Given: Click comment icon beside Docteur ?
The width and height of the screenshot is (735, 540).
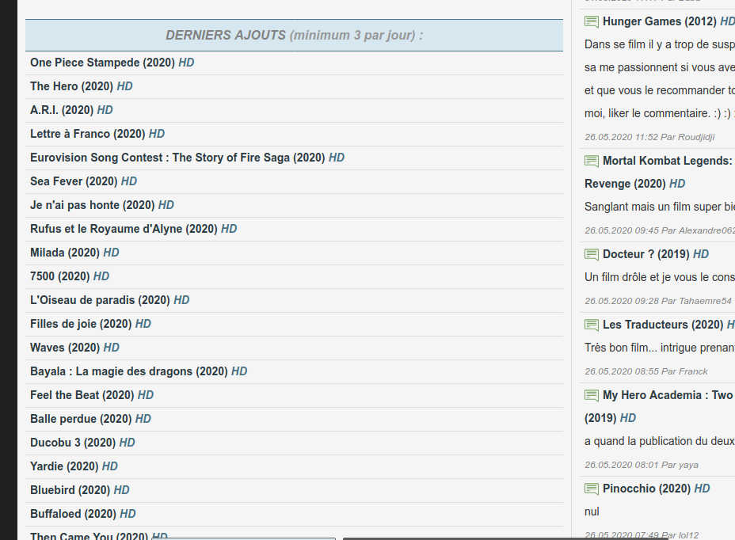Looking at the screenshot, I should pos(592,254).
